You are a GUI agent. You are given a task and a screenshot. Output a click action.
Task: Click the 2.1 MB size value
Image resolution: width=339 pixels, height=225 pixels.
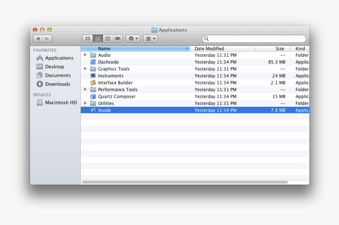coord(278,83)
